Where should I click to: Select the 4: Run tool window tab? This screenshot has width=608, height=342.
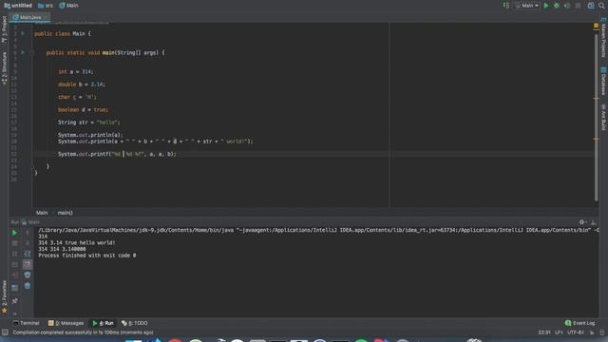coord(103,323)
